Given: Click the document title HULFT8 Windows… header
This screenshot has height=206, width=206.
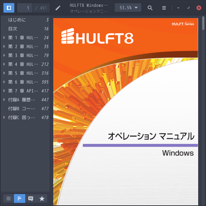Looking at the screenshot, I should (x=89, y=5).
